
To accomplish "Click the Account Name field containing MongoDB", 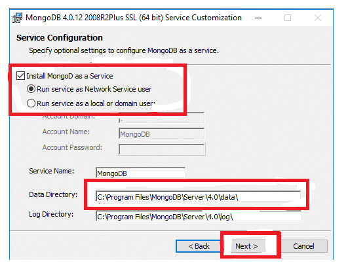I will [x=162, y=134].
